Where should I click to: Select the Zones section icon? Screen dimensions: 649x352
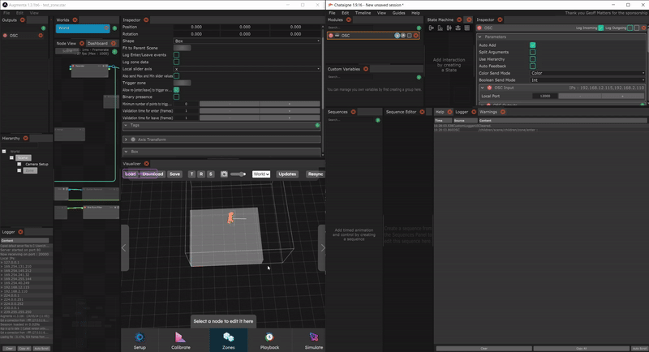pyautogui.click(x=228, y=339)
